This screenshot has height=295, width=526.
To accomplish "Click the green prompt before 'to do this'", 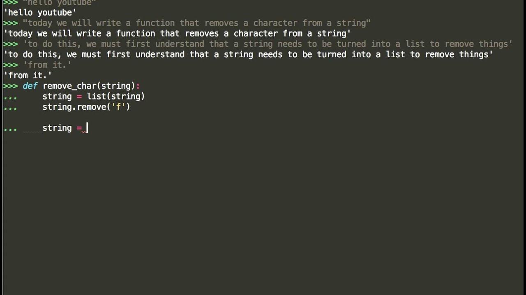I will click(x=10, y=44).
